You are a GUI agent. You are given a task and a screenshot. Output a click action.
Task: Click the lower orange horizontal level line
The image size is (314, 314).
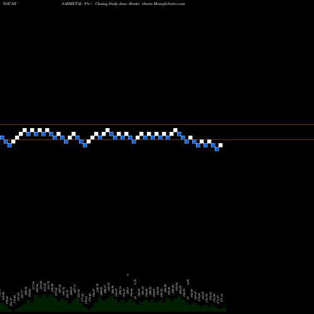(157, 139)
